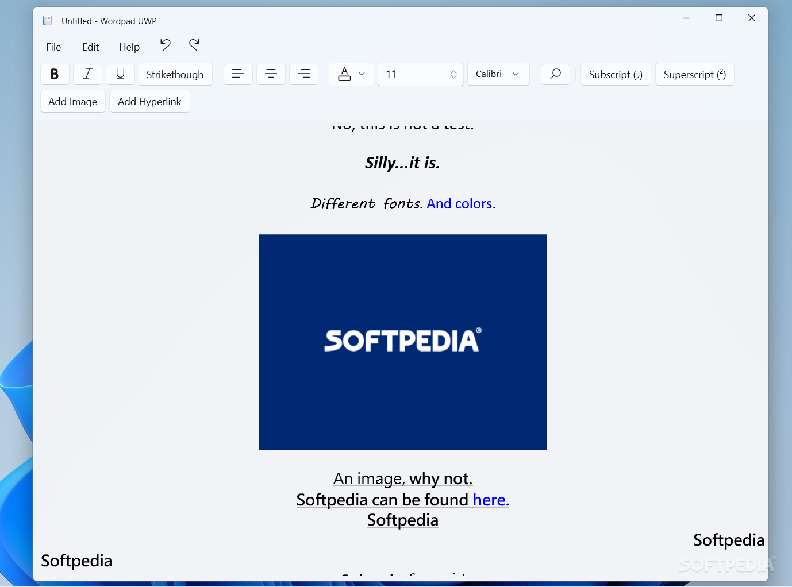Click the 'An image, why not.' line
This screenshot has height=587, width=792.
[x=403, y=478]
